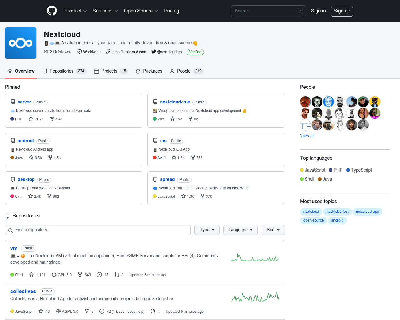Click the vm repository activity graph
This screenshot has height=320, width=400.
tap(255, 258)
